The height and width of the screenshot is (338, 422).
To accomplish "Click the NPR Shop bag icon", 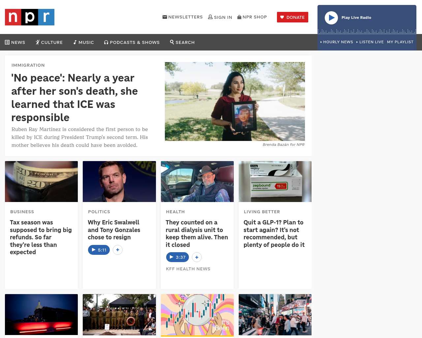I will coord(239,17).
